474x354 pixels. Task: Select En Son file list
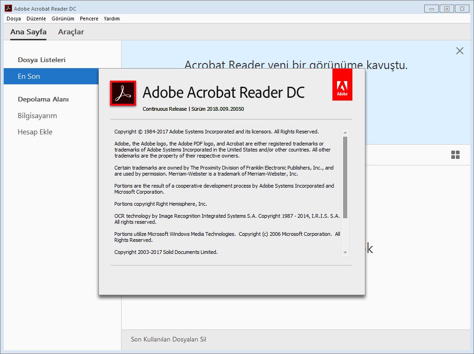coord(51,76)
